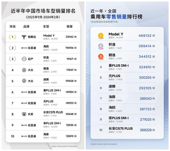Click the Tesla logo in the Model Y row

click(24, 37)
